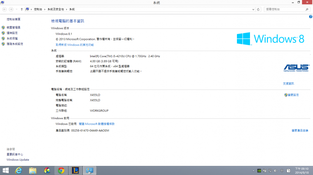Open the recent locations dropdown arrow

coord(17,10)
